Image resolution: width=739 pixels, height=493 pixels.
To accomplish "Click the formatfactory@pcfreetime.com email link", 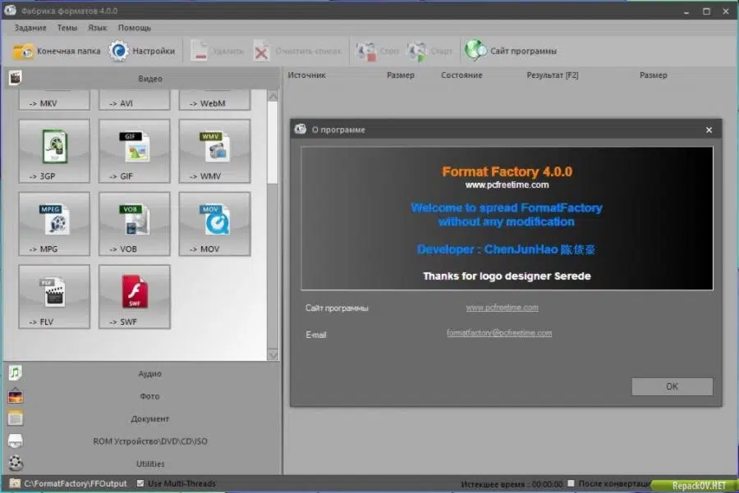I will coord(499,333).
